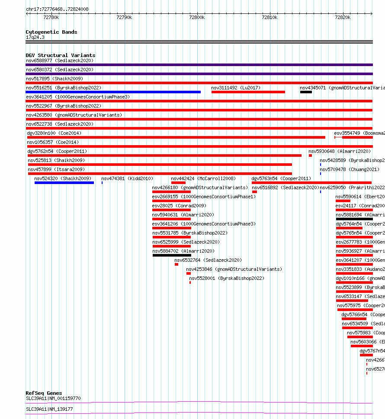
Task: Click the 72790k ruler position label
Action: coord(124,18)
